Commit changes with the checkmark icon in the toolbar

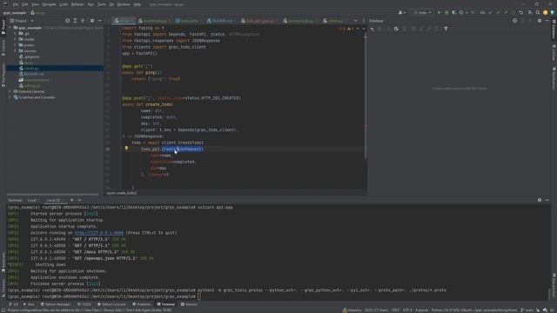(498, 12)
